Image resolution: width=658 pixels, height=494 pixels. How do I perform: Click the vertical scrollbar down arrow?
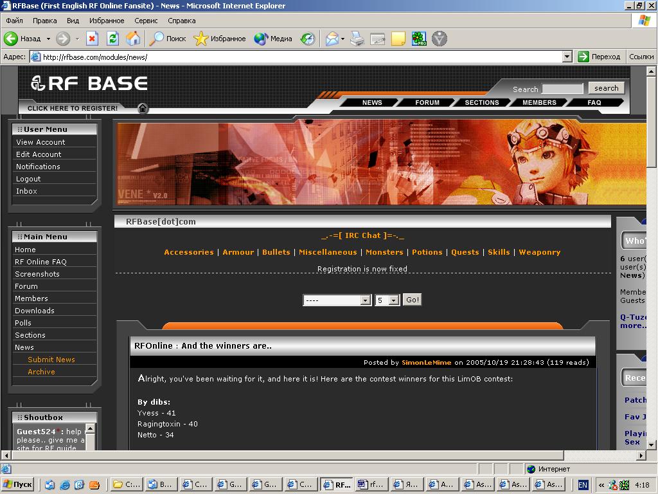pos(651,444)
